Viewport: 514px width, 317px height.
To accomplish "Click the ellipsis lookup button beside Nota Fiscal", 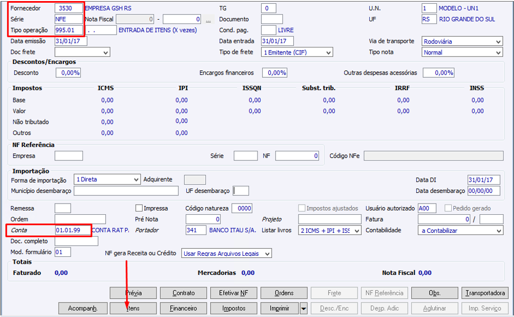I will 208,19.
